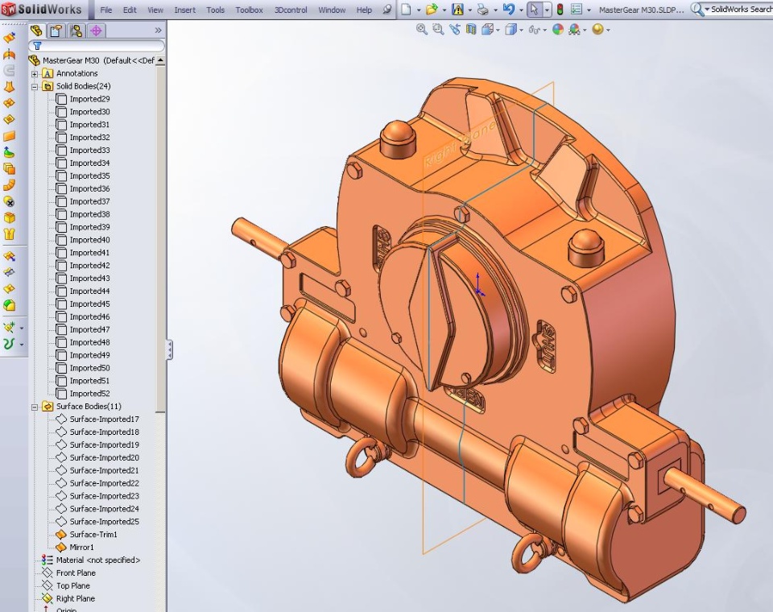Open the Help menu
This screenshot has width=773, height=612.
click(x=364, y=10)
